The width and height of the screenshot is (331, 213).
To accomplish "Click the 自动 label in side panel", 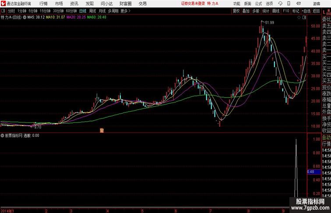I will (x=326, y=138).
